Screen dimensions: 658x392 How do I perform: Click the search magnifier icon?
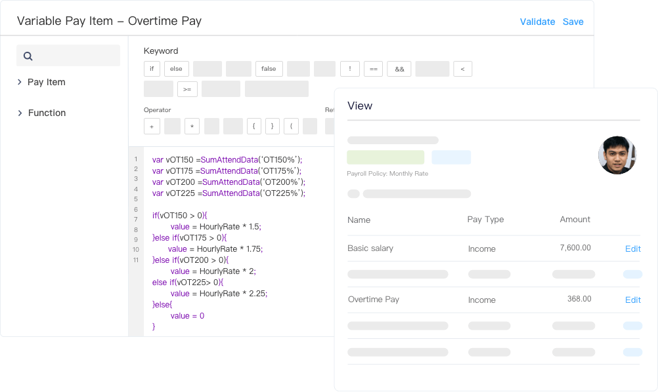coord(28,56)
